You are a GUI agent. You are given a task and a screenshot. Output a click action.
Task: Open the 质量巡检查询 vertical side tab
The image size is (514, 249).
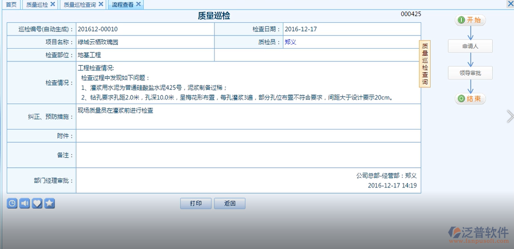click(x=425, y=64)
